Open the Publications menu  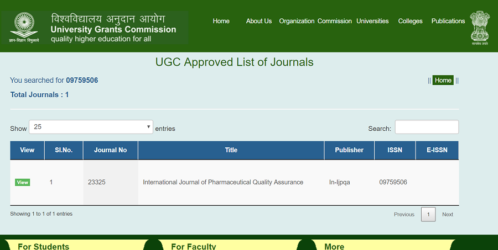click(448, 21)
